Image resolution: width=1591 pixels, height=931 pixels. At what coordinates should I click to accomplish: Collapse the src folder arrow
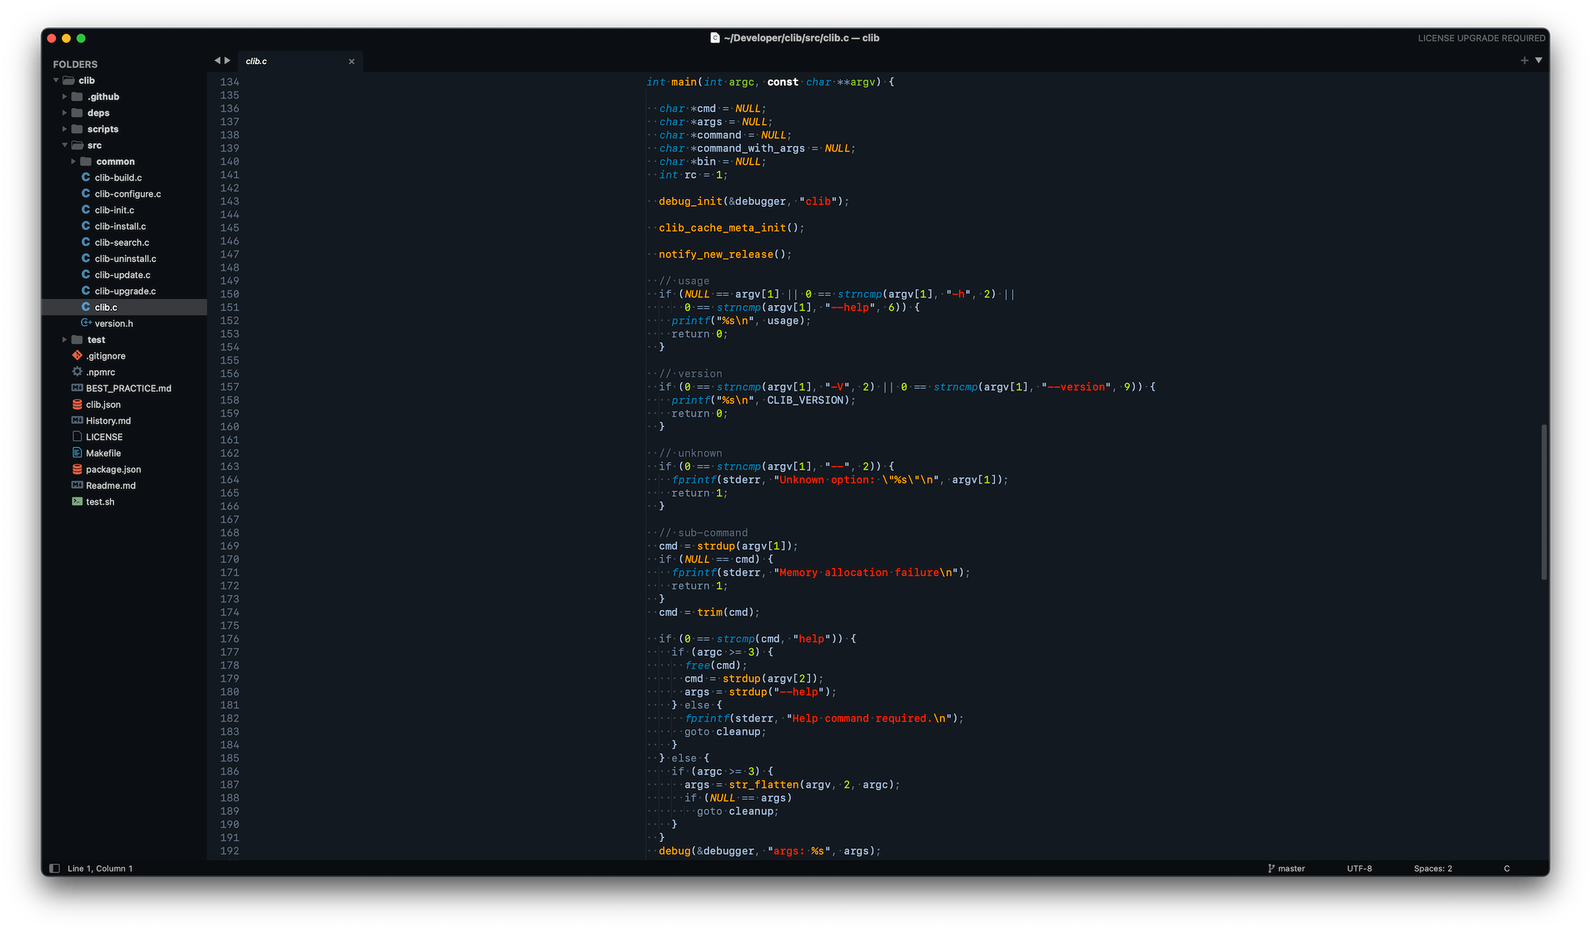click(65, 145)
